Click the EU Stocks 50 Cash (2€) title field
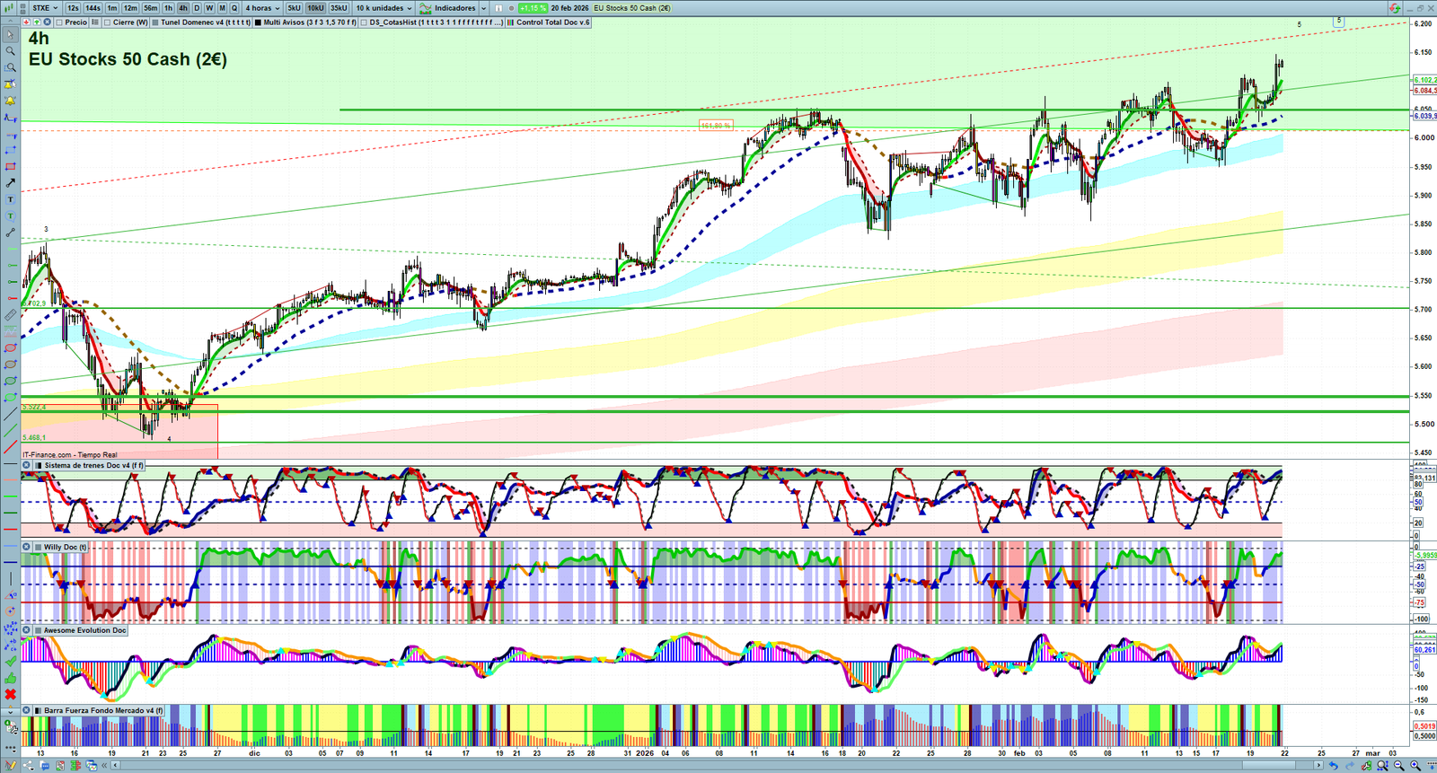The height and width of the screenshot is (773, 1437). pyautogui.click(x=632, y=8)
